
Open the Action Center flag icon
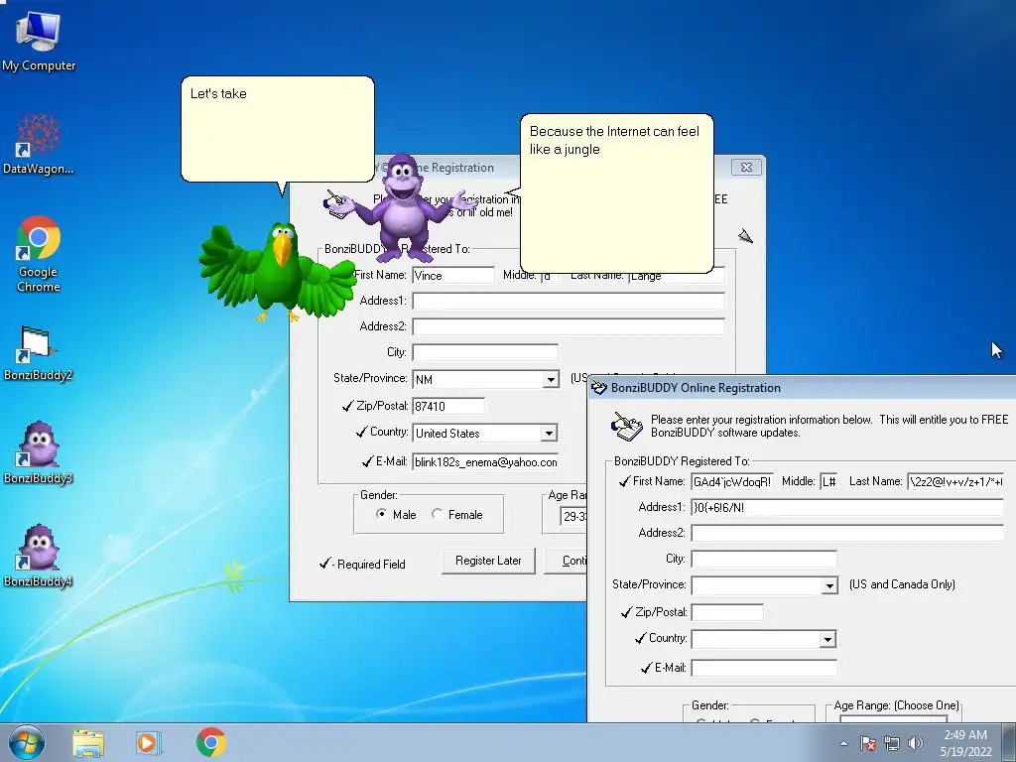pyautogui.click(x=868, y=743)
